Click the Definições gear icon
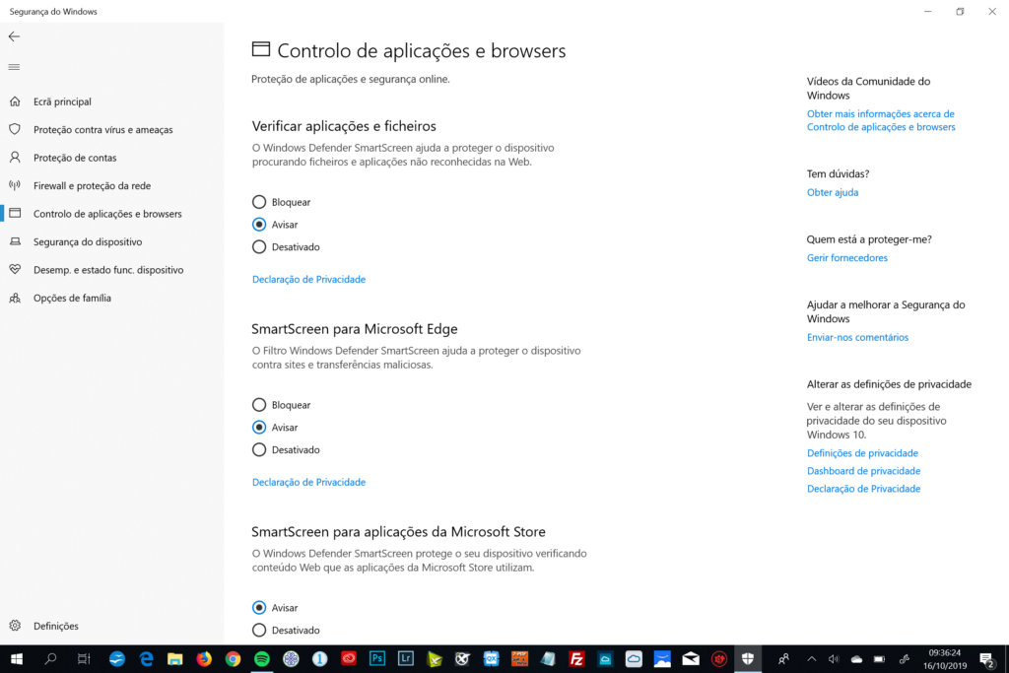Screen dimensions: 1009x673 click(x=15, y=626)
